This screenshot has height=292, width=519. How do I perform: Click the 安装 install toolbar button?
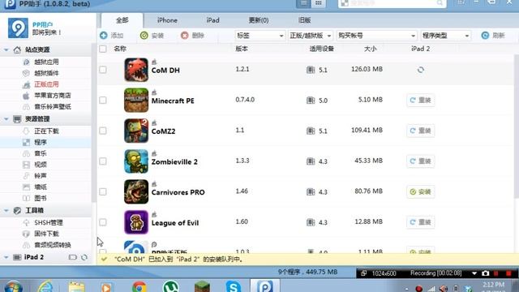[x=152, y=36]
